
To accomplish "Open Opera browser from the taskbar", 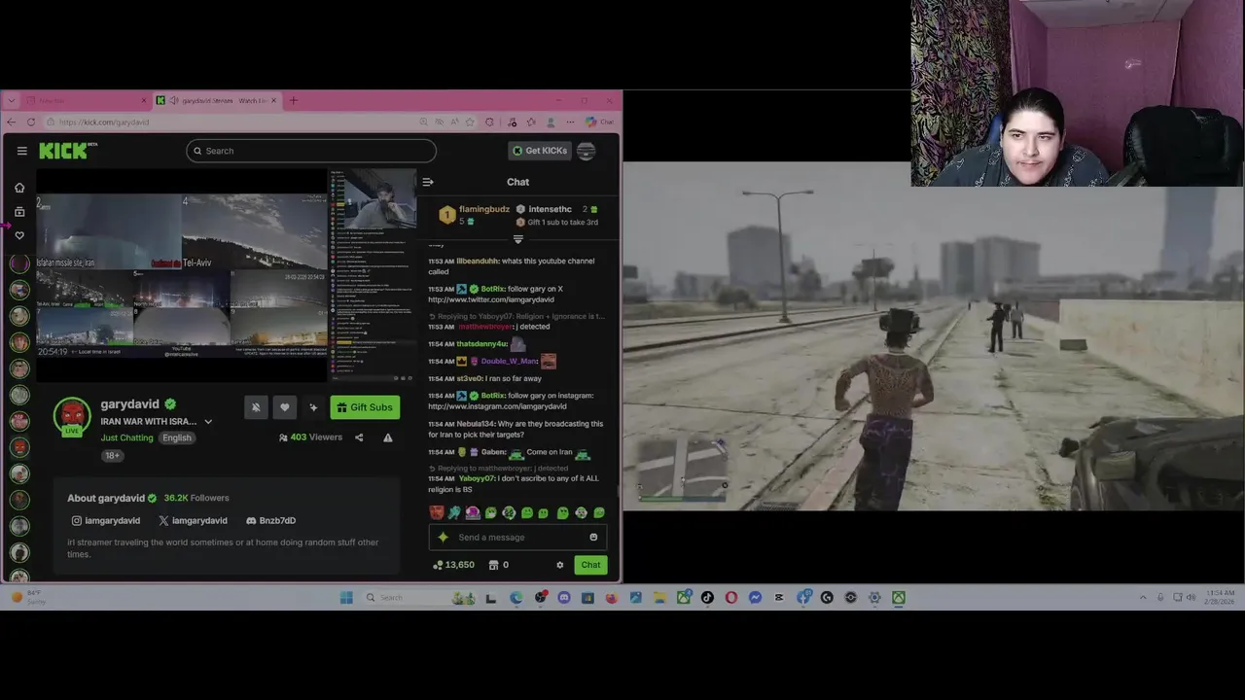I will click(731, 598).
